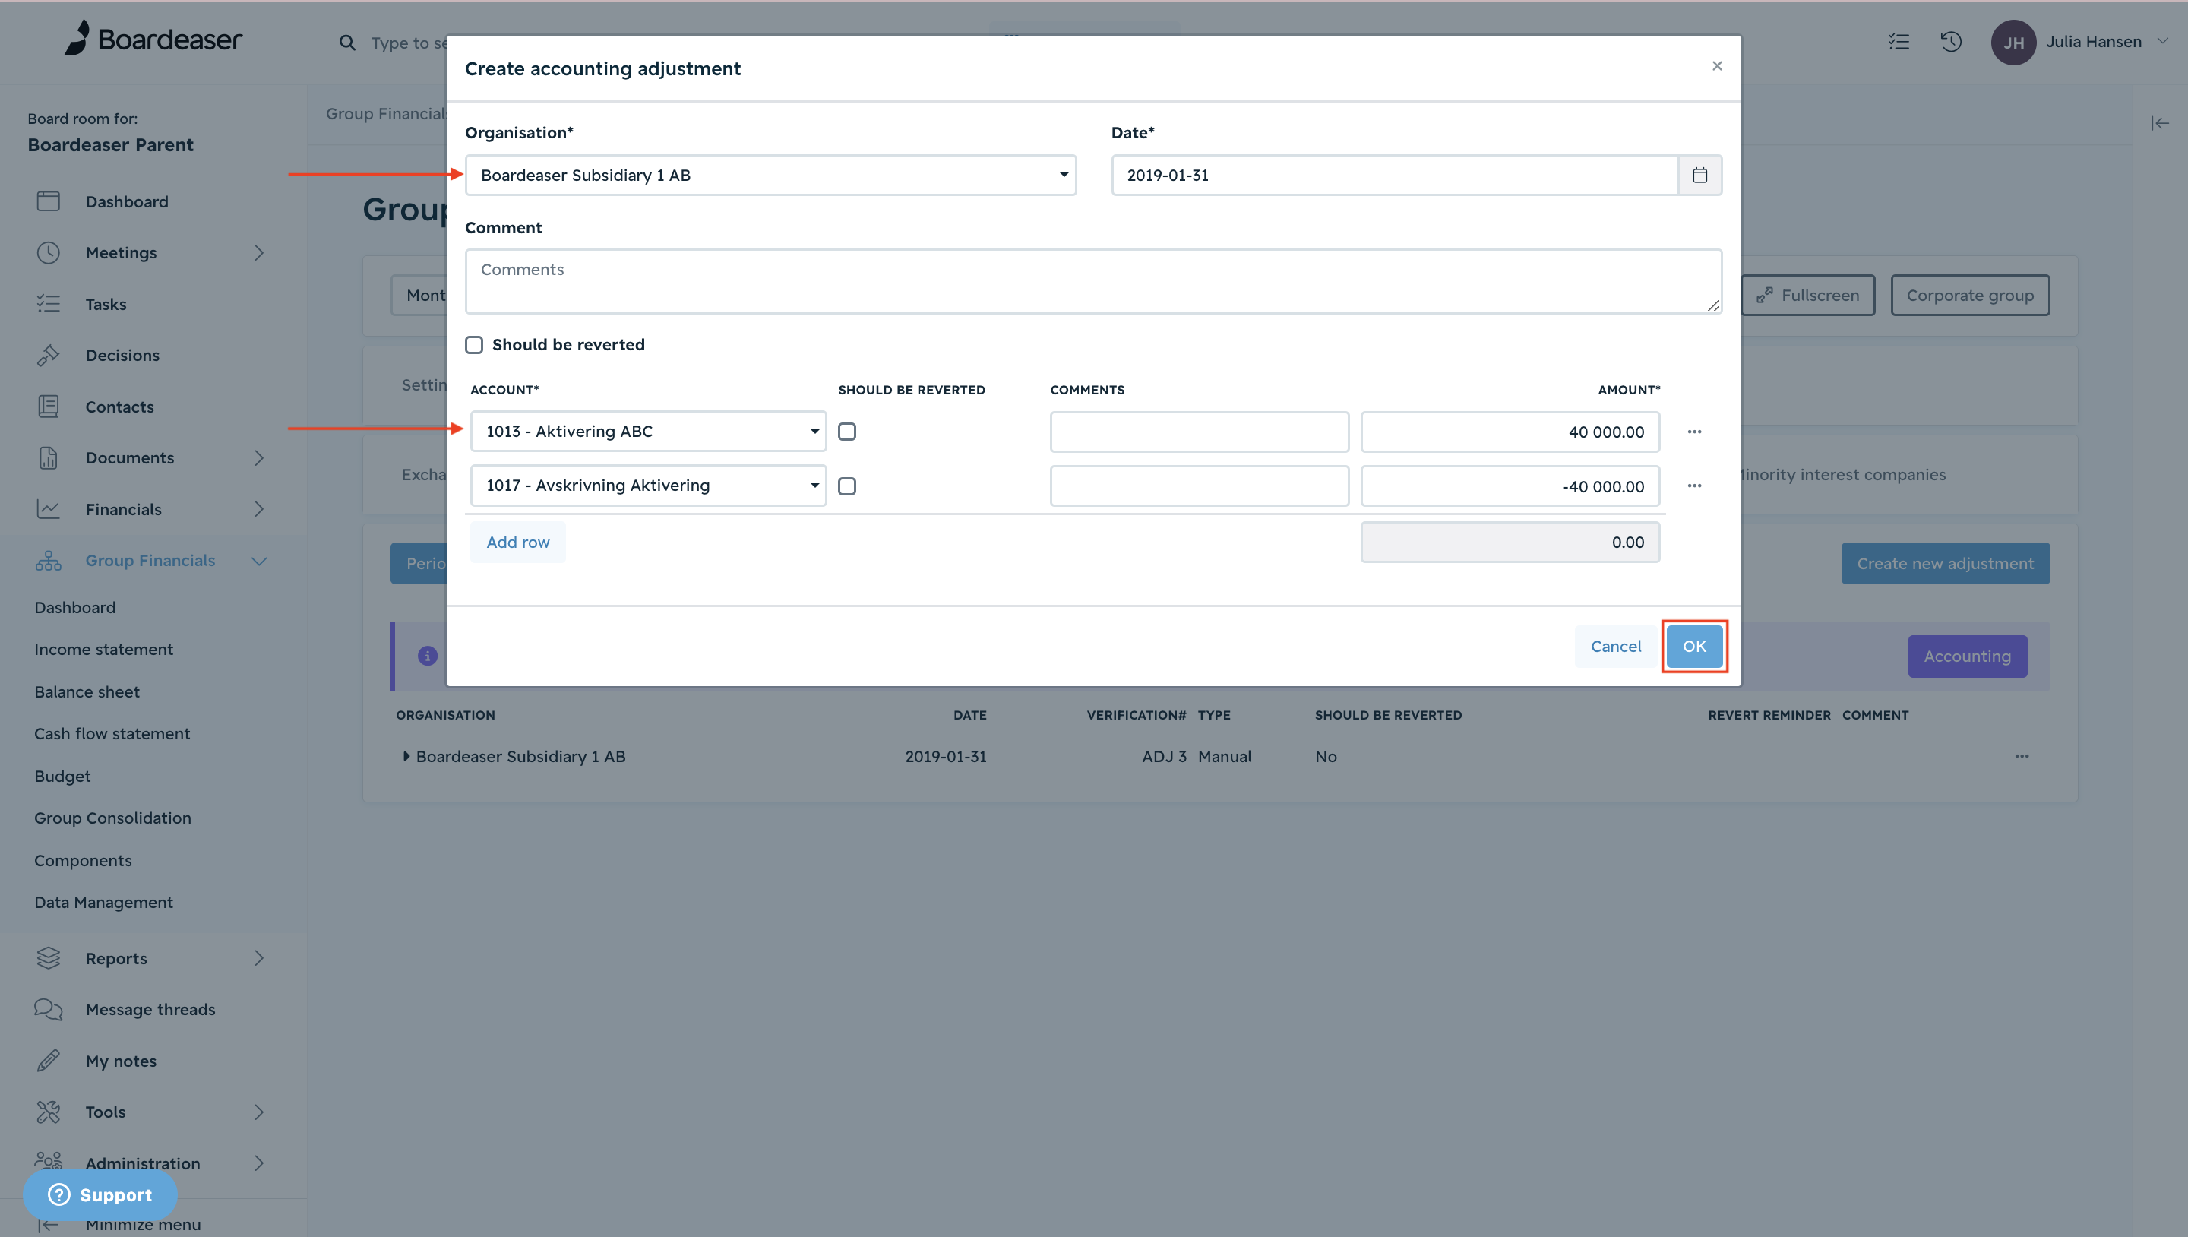Click comments field for 1013 Aktivering row
The height and width of the screenshot is (1237, 2188).
(1200, 432)
